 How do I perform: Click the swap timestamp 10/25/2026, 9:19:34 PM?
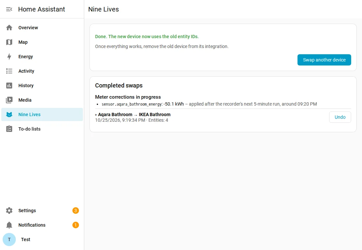click(120, 120)
